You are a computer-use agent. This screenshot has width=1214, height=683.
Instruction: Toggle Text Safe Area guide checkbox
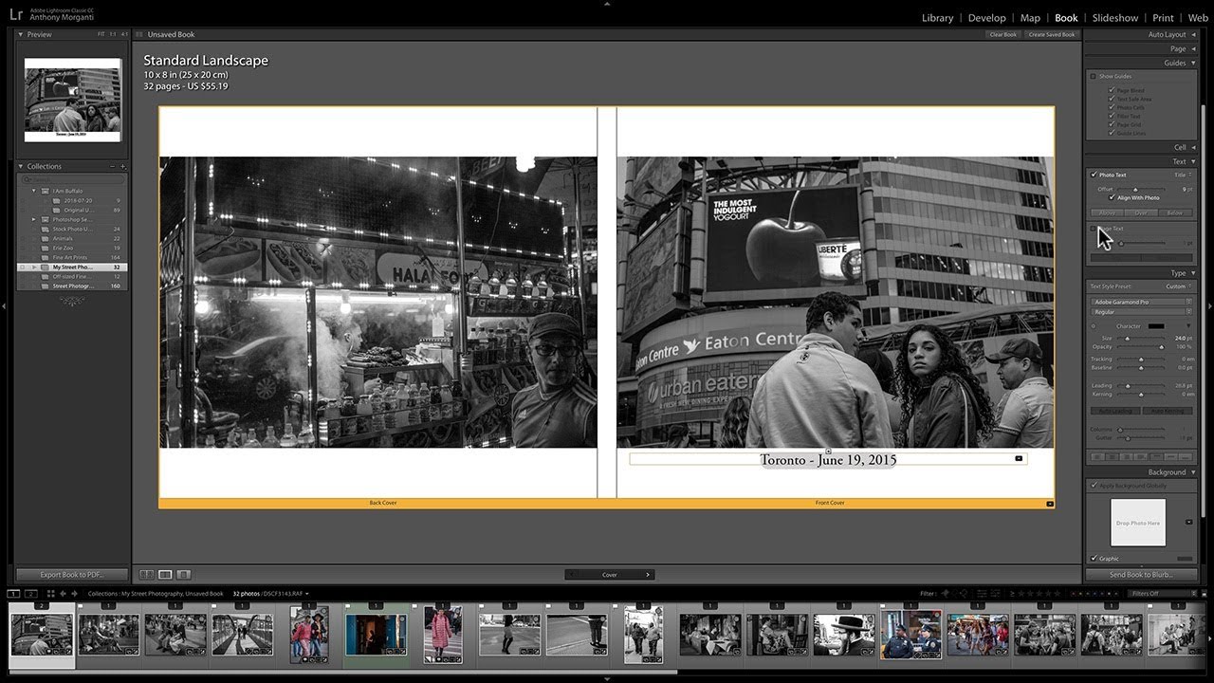click(x=1112, y=99)
